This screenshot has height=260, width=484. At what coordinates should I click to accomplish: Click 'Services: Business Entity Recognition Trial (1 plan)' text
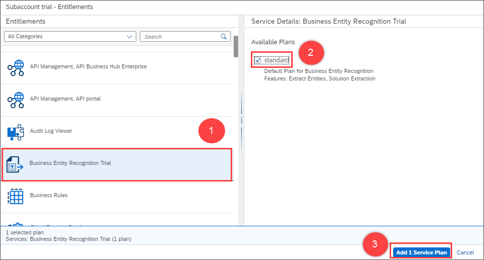tap(69, 239)
